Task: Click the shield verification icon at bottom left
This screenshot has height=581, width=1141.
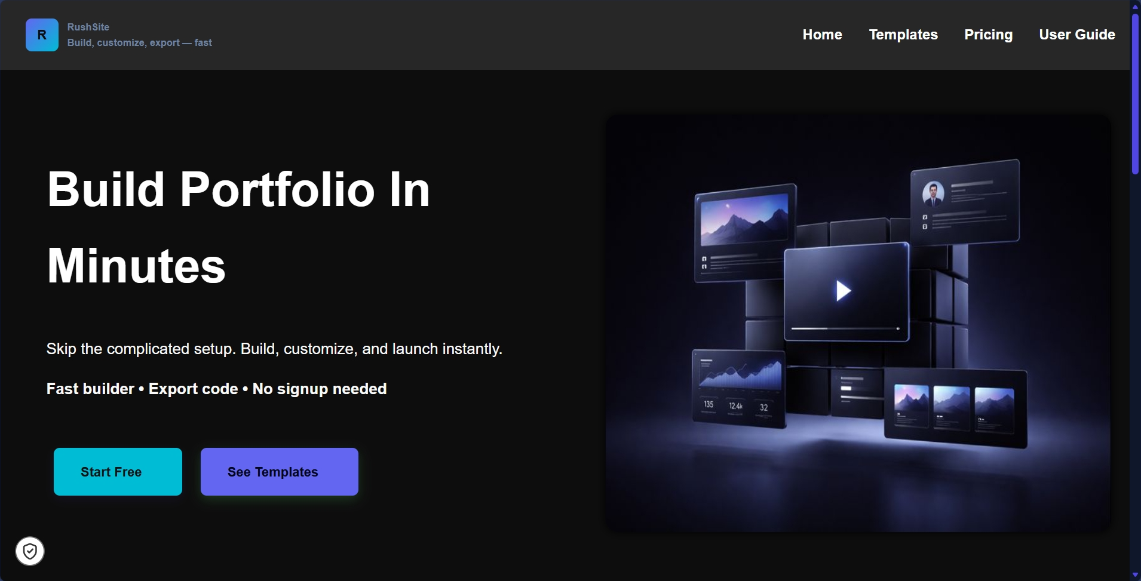Action: (x=29, y=551)
